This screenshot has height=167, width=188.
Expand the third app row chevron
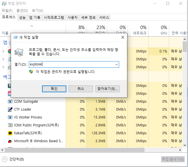pos(3,67)
